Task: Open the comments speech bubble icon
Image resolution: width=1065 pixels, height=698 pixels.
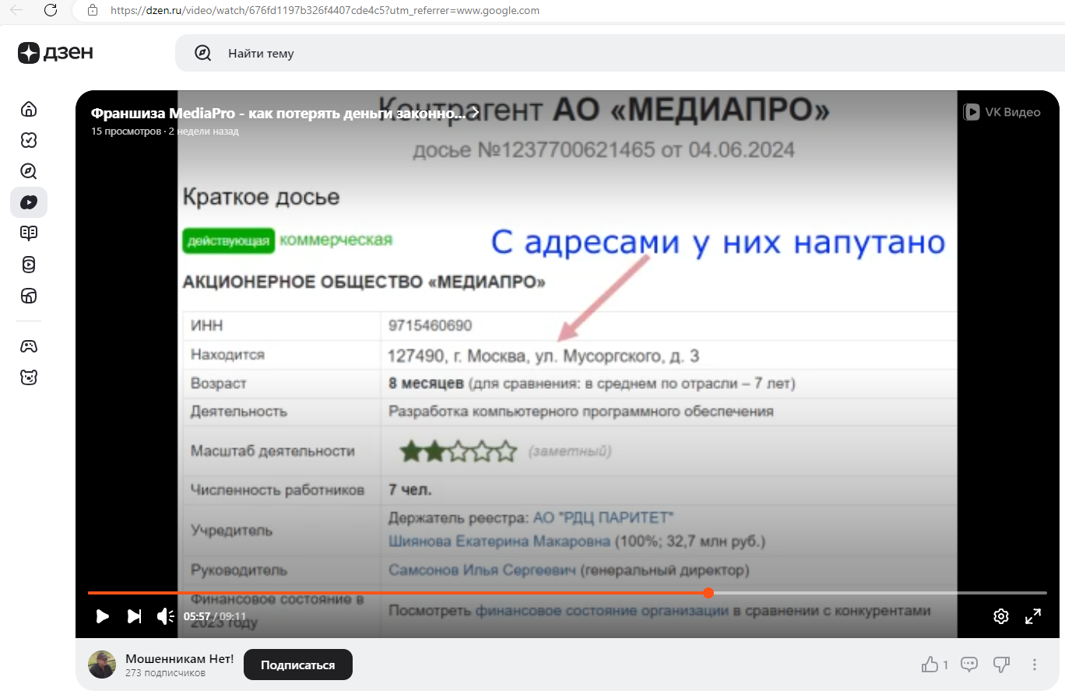Action: tap(969, 665)
